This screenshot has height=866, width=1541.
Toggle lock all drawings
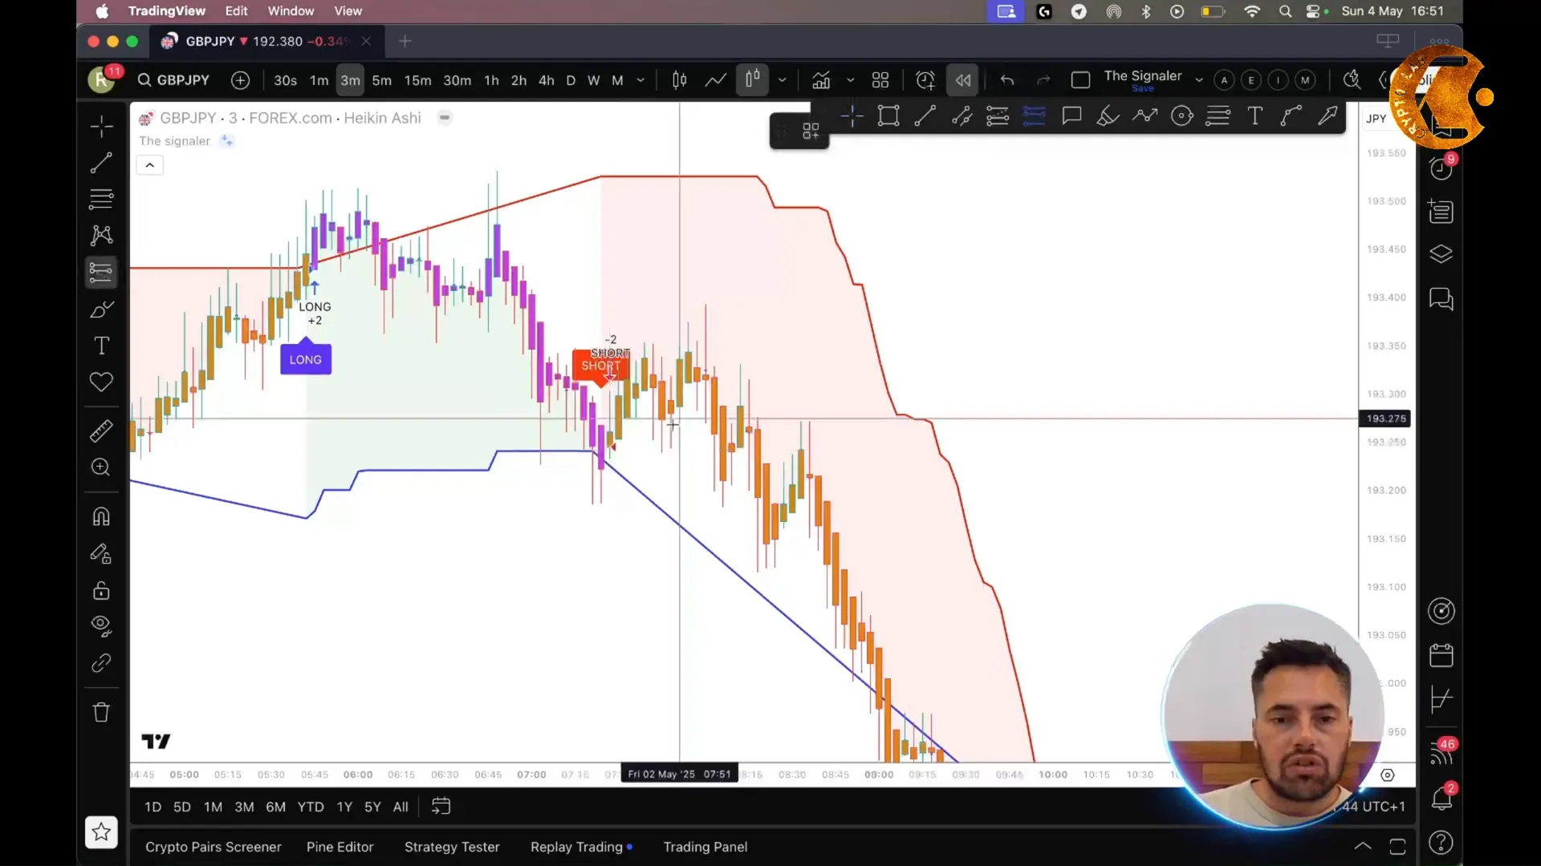point(101,591)
